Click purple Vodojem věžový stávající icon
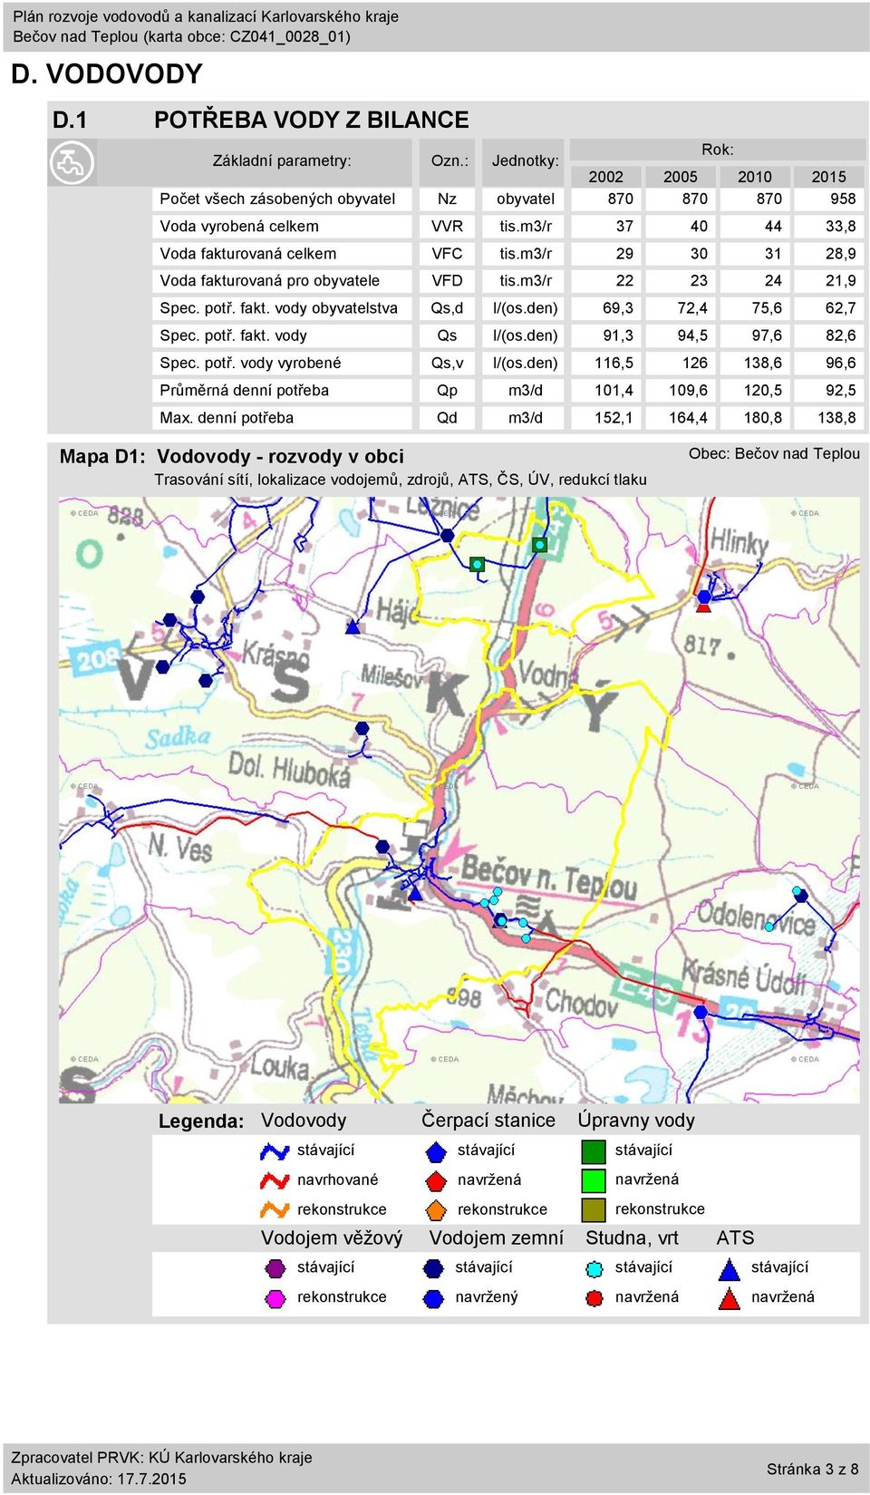Viewport: 870px width, 1495px height. (275, 1268)
